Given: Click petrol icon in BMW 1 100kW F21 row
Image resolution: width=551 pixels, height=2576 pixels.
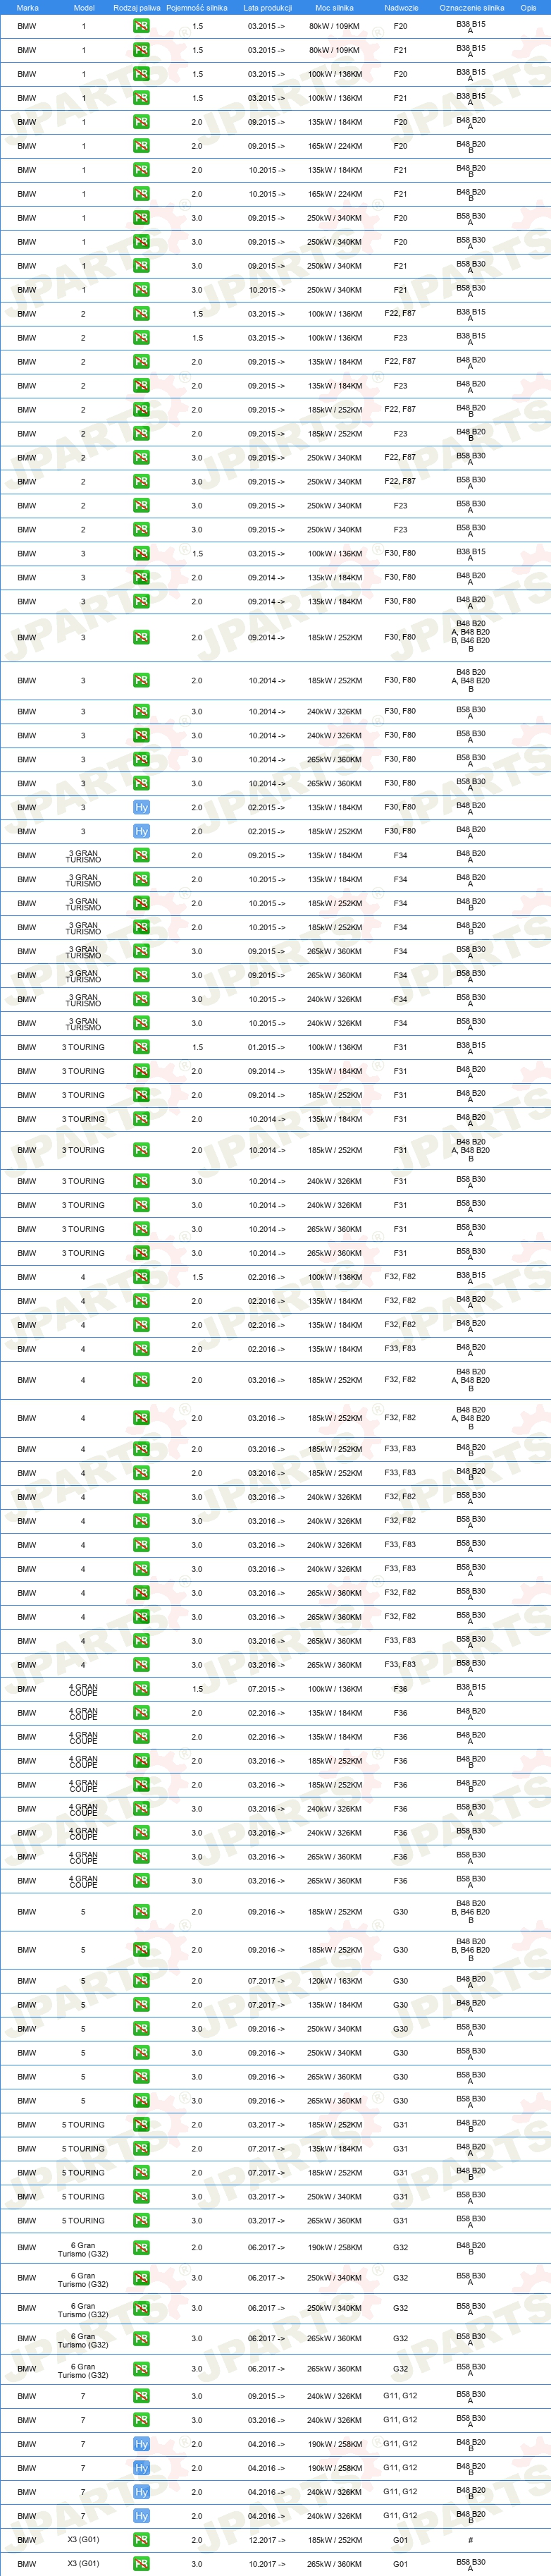Looking at the screenshot, I should coord(141,98).
